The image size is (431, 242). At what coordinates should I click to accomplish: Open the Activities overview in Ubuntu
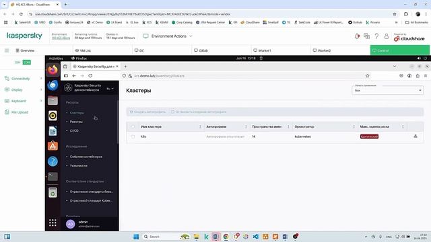click(56, 58)
